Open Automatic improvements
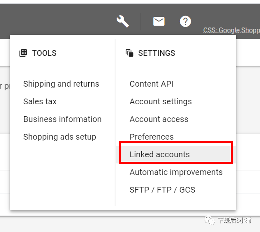260x232 pixels. pos(176,172)
